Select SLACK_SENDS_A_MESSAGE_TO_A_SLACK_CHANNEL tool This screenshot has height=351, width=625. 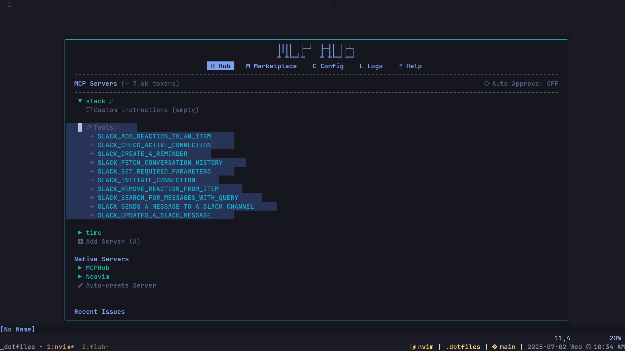point(175,206)
